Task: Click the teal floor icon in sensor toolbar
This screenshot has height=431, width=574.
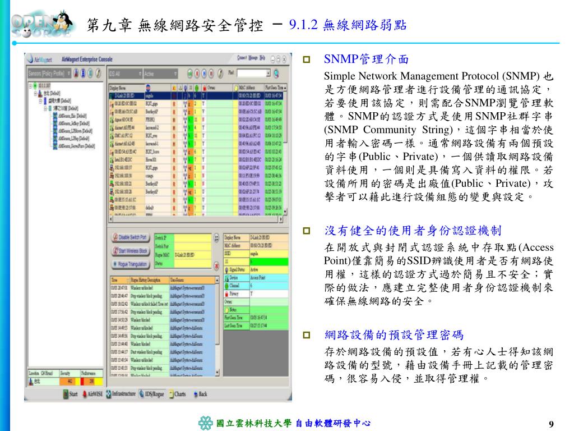Action: (90, 74)
